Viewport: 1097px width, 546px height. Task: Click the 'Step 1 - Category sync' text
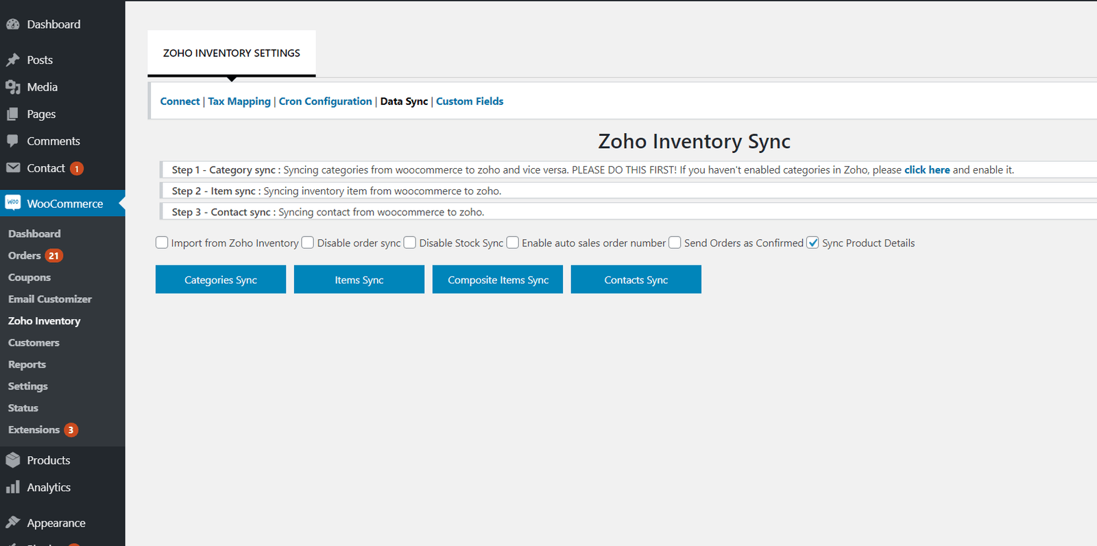[x=226, y=169]
